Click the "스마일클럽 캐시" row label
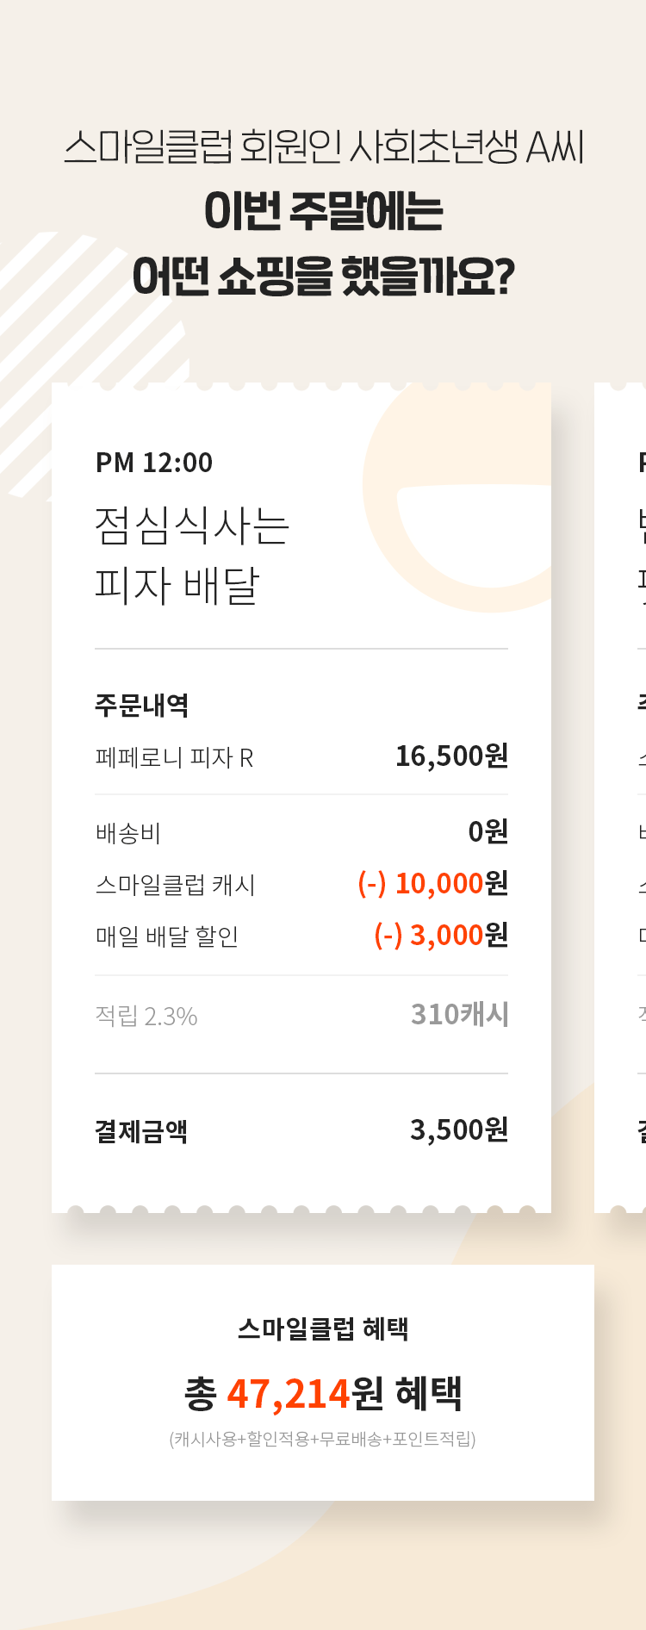Viewport: 646px width, 1630px height. 175,885
